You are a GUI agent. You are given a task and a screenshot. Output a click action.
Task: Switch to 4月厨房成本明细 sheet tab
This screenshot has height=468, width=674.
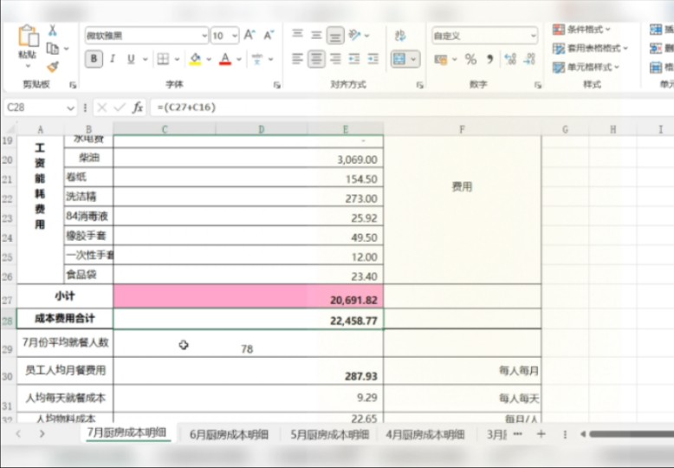[425, 434]
